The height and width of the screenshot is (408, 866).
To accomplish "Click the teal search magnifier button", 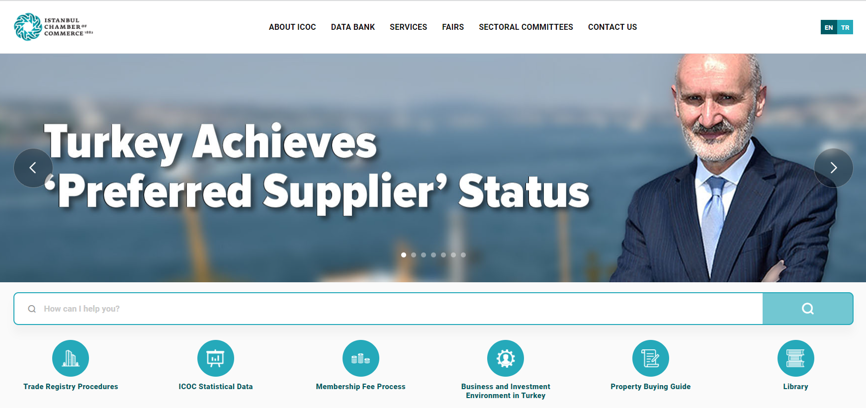I will [x=808, y=309].
